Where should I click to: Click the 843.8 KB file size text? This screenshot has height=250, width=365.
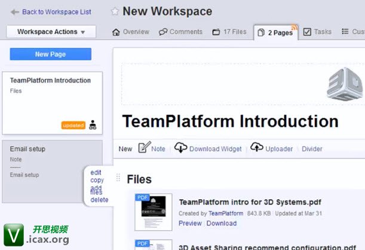(259, 213)
